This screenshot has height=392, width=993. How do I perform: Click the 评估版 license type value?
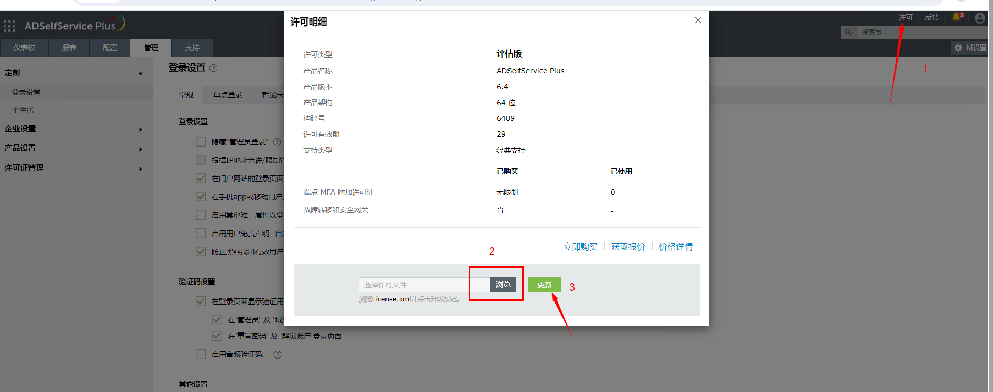pos(509,53)
